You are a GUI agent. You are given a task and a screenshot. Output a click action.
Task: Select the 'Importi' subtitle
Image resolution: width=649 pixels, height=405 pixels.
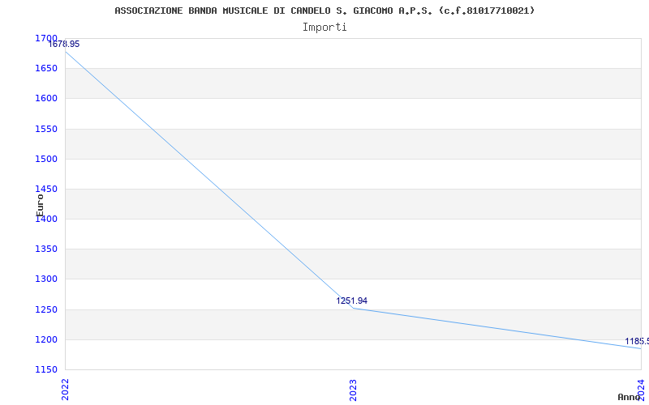(324, 28)
